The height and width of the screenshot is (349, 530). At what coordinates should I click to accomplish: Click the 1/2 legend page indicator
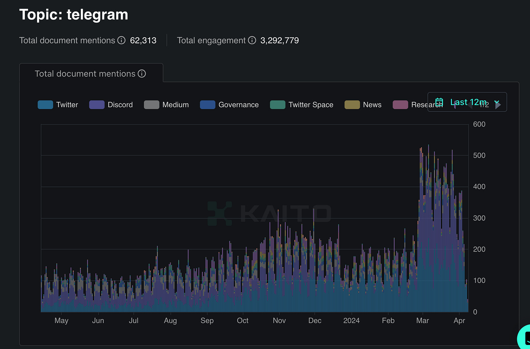tap(484, 105)
